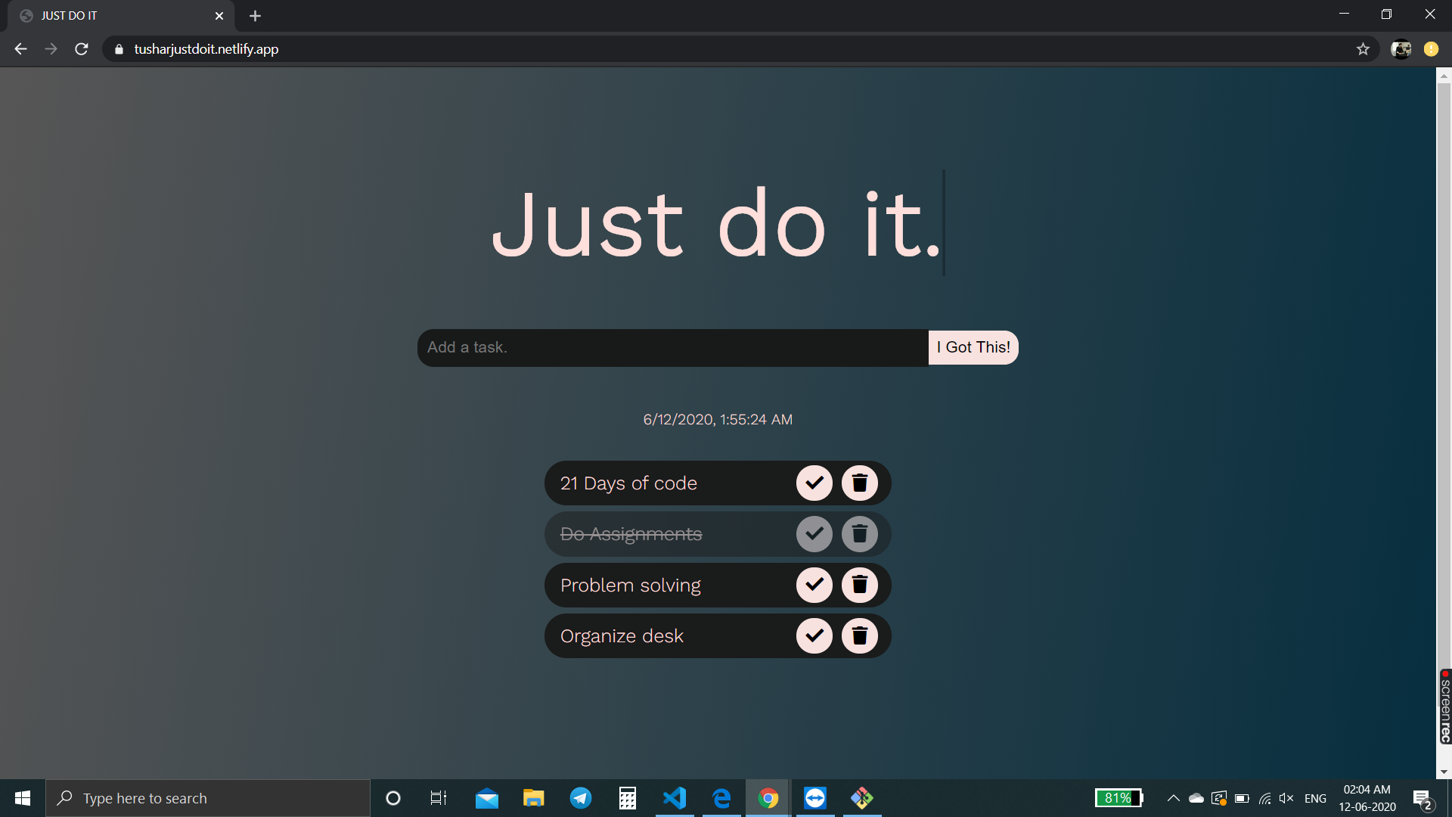Open the Chrome profile avatar
1452x817 pixels.
[x=1401, y=49]
